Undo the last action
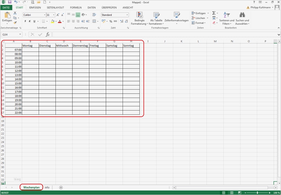The image size is (281, 195). (x=16, y=2)
